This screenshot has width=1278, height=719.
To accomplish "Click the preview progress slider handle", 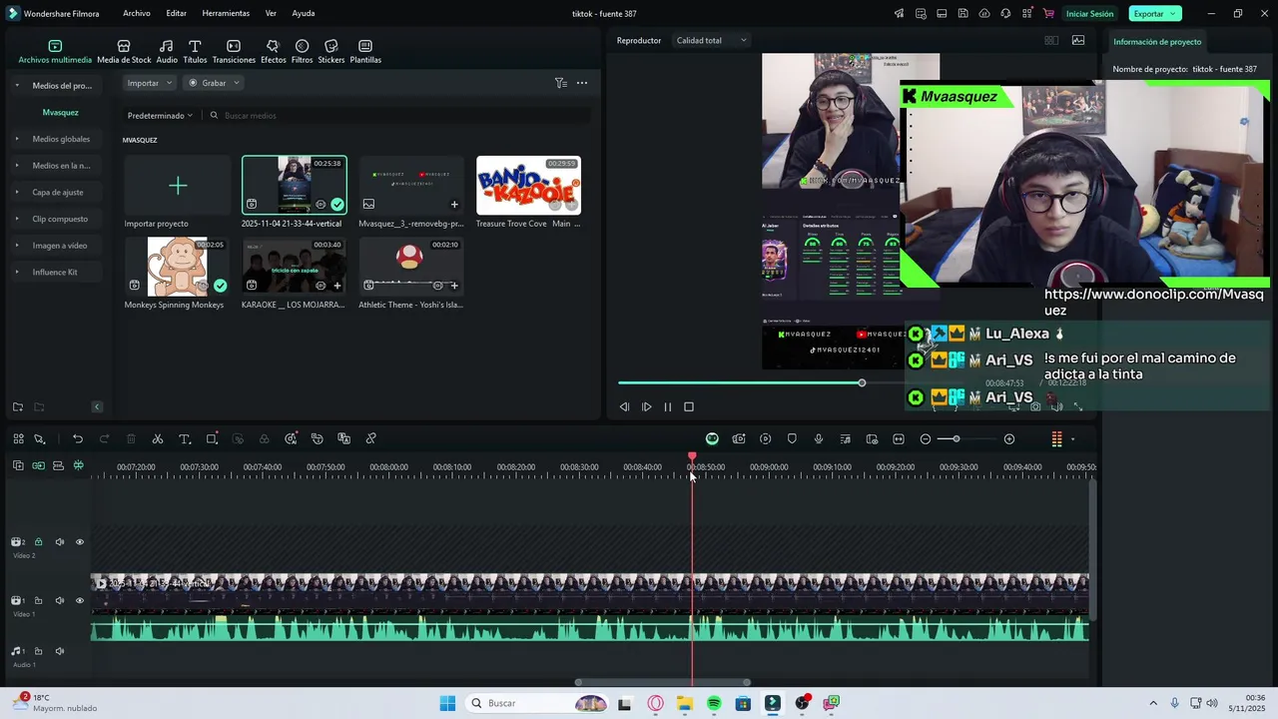I will 862,383.
